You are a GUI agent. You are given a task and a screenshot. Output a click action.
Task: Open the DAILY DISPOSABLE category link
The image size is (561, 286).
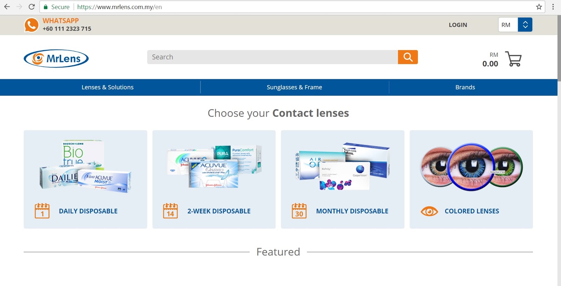pos(87,211)
